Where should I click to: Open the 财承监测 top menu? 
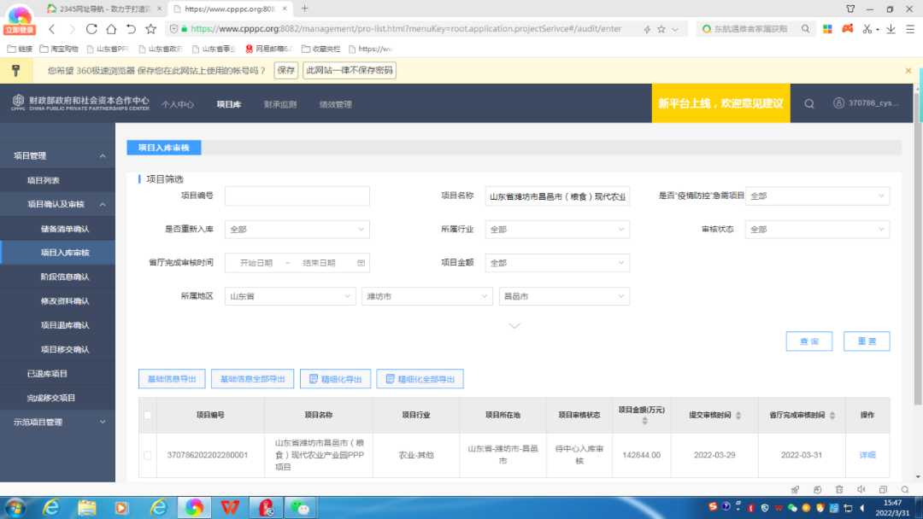[279, 104]
